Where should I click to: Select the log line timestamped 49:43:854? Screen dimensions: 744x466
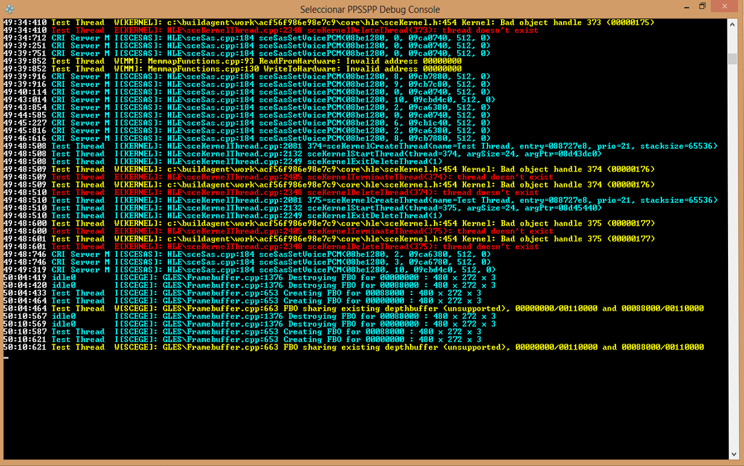tap(246, 107)
